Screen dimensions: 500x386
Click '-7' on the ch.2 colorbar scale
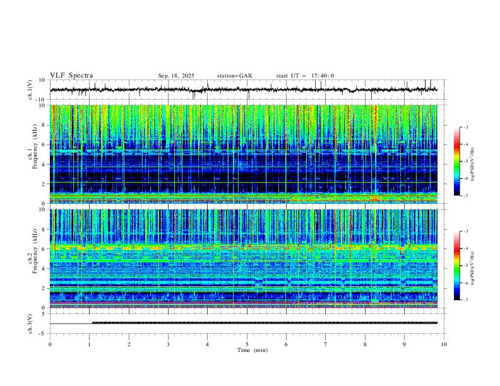(x=465, y=300)
